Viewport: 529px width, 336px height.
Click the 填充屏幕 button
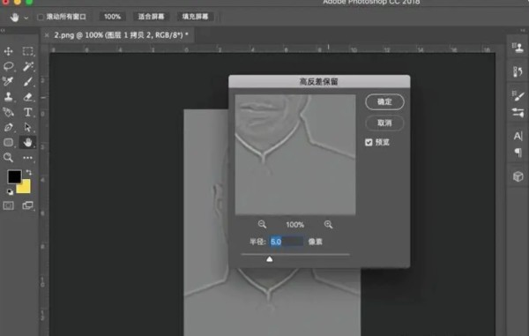pos(196,17)
